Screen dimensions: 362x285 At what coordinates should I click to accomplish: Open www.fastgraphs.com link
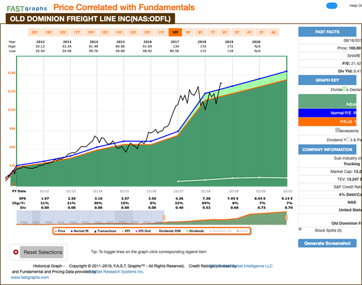[x=30, y=277]
